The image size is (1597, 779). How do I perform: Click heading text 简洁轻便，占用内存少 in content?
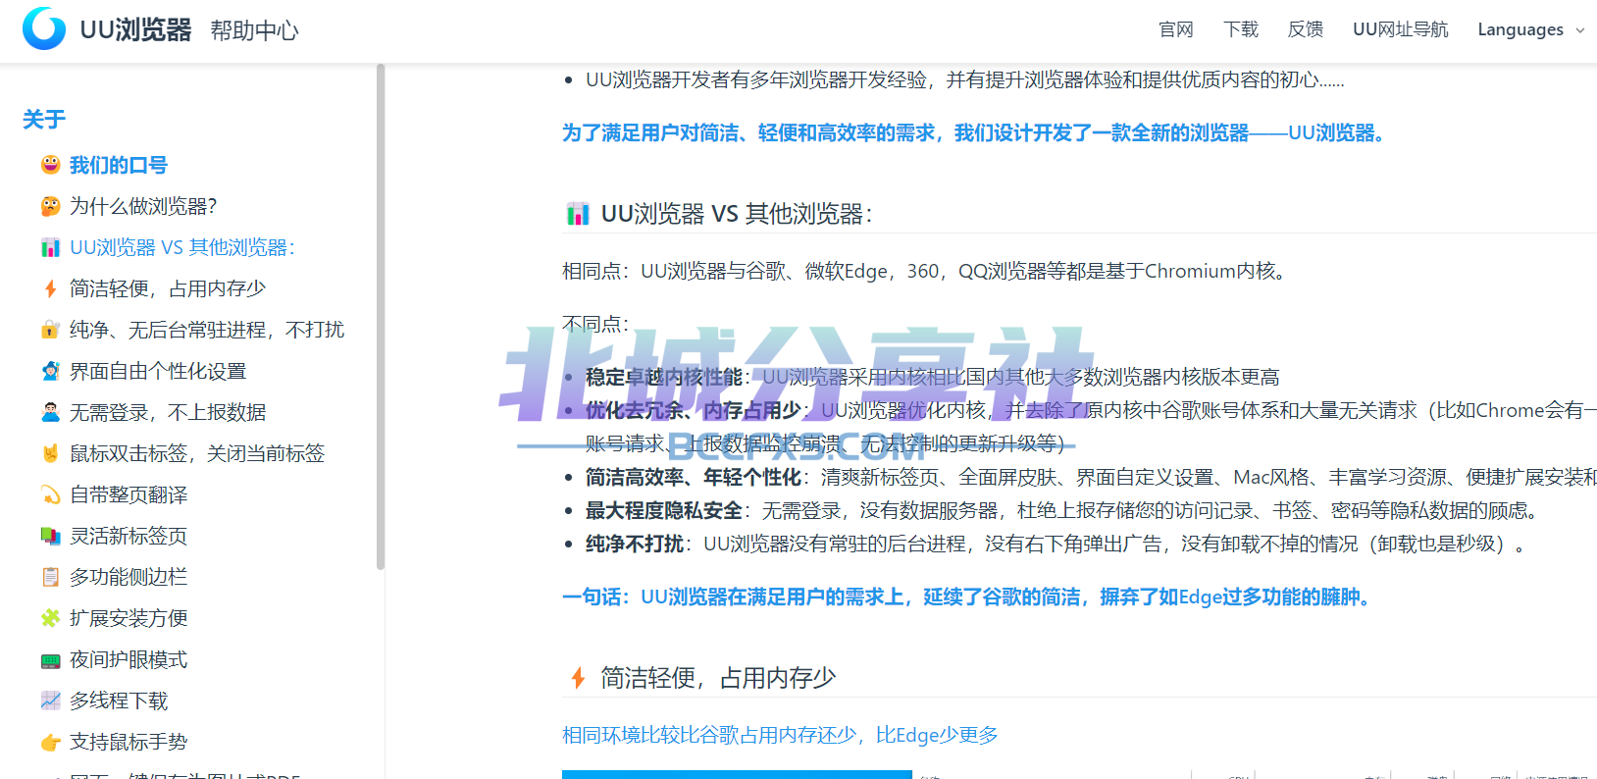(718, 677)
